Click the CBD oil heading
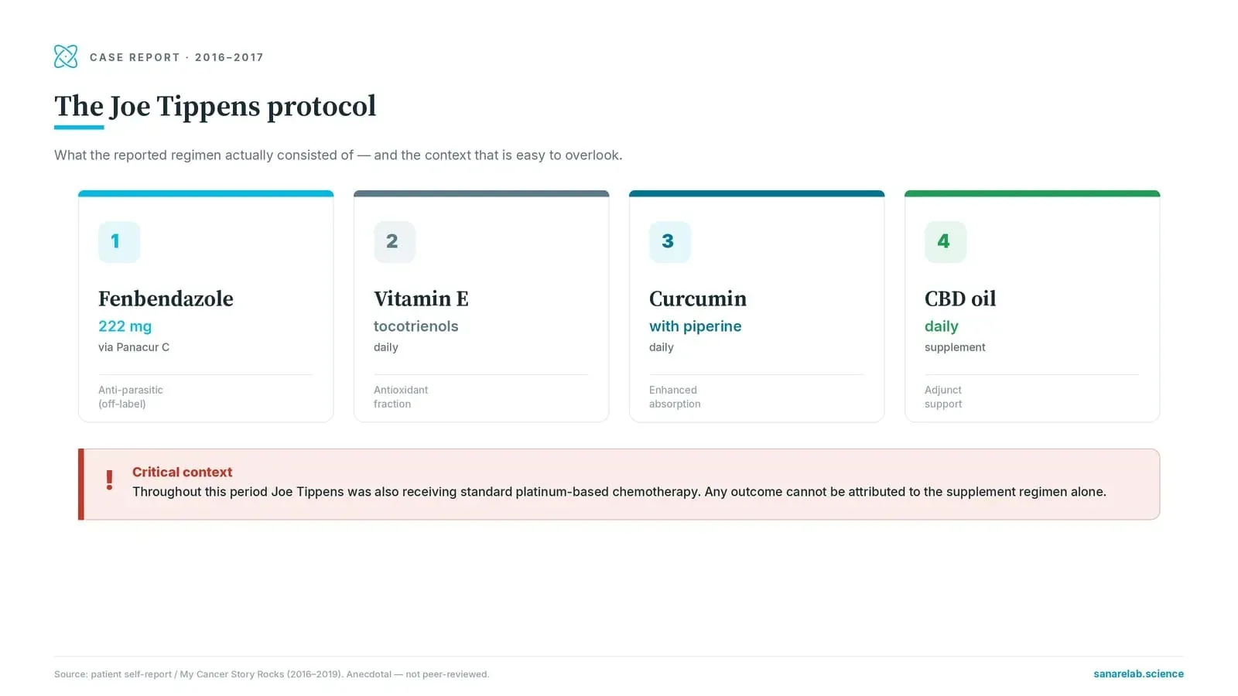Image resolution: width=1238 pixels, height=696 pixels. [x=960, y=299]
